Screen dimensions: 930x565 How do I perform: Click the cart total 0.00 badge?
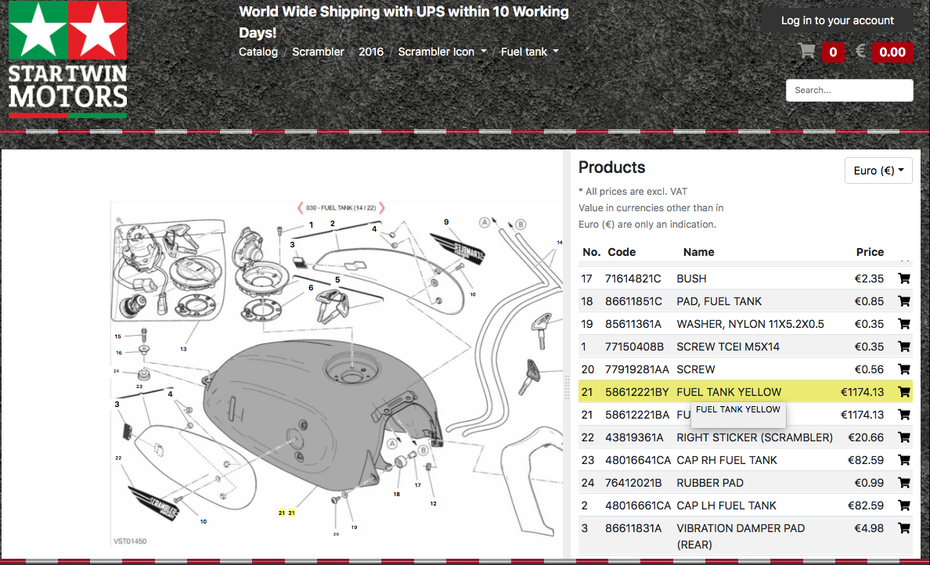tap(892, 52)
